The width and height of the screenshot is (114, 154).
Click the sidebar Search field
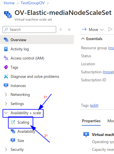click(x=30, y=29)
